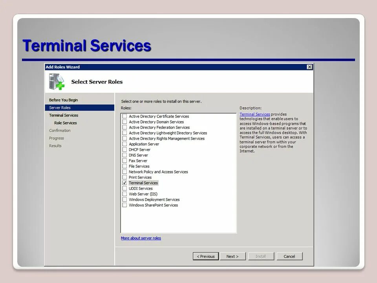The height and width of the screenshot is (283, 377).
Task: Check Active Directory Lightweight Directory Services
Action: pos(124,133)
